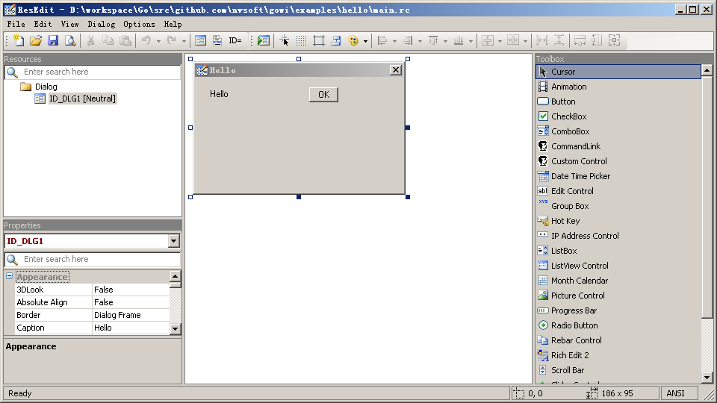Screen dimensions: 717x403
Task: Open the Undo history dropdown arrow
Action: click(x=158, y=41)
